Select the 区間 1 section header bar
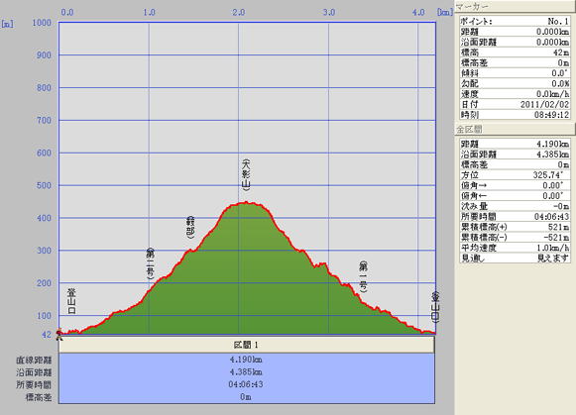Viewport: 576px width, 415px height. pos(247,345)
